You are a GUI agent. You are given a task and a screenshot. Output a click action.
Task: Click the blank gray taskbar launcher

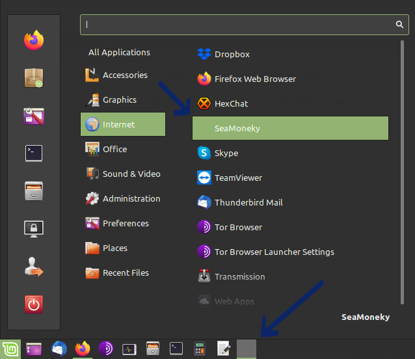coord(247,349)
